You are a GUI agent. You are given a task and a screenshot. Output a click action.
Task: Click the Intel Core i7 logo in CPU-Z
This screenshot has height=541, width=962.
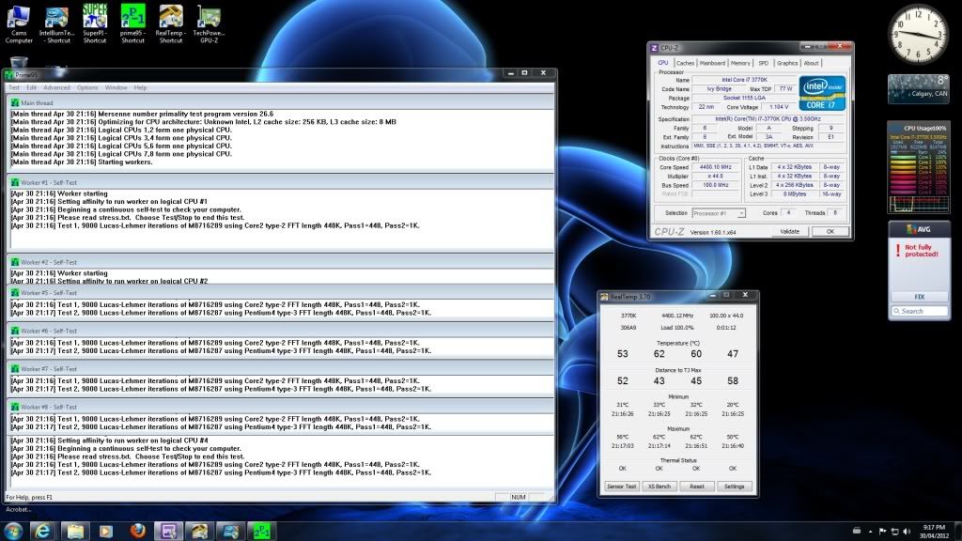(x=821, y=93)
